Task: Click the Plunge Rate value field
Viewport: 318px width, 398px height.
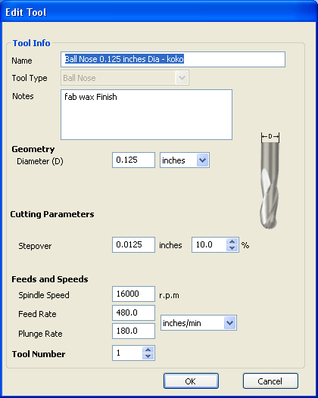Action: click(x=133, y=331)
